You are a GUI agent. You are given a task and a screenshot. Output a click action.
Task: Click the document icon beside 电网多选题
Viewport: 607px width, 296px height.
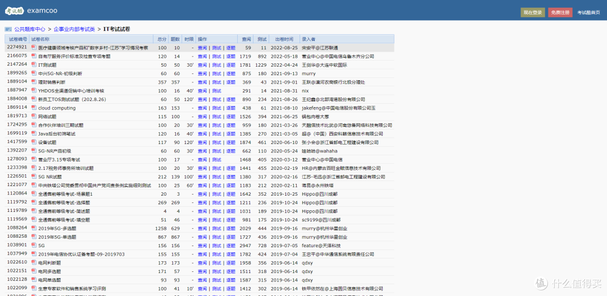coord(34,271)
